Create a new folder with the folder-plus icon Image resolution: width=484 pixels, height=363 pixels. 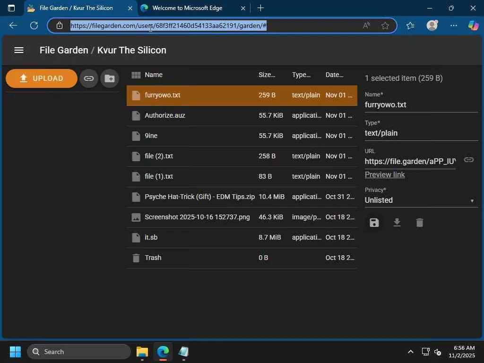109,78
